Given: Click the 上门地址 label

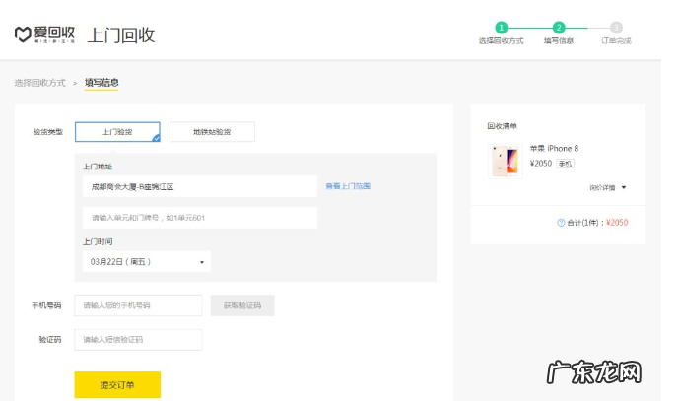Looking at the screenshot, I should click(98, 167).
